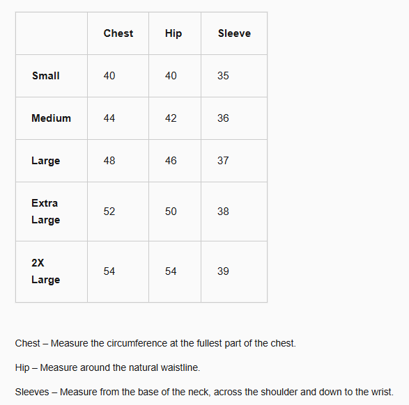
Task: Click the Sleeve column header
Action: click(234, 33)
